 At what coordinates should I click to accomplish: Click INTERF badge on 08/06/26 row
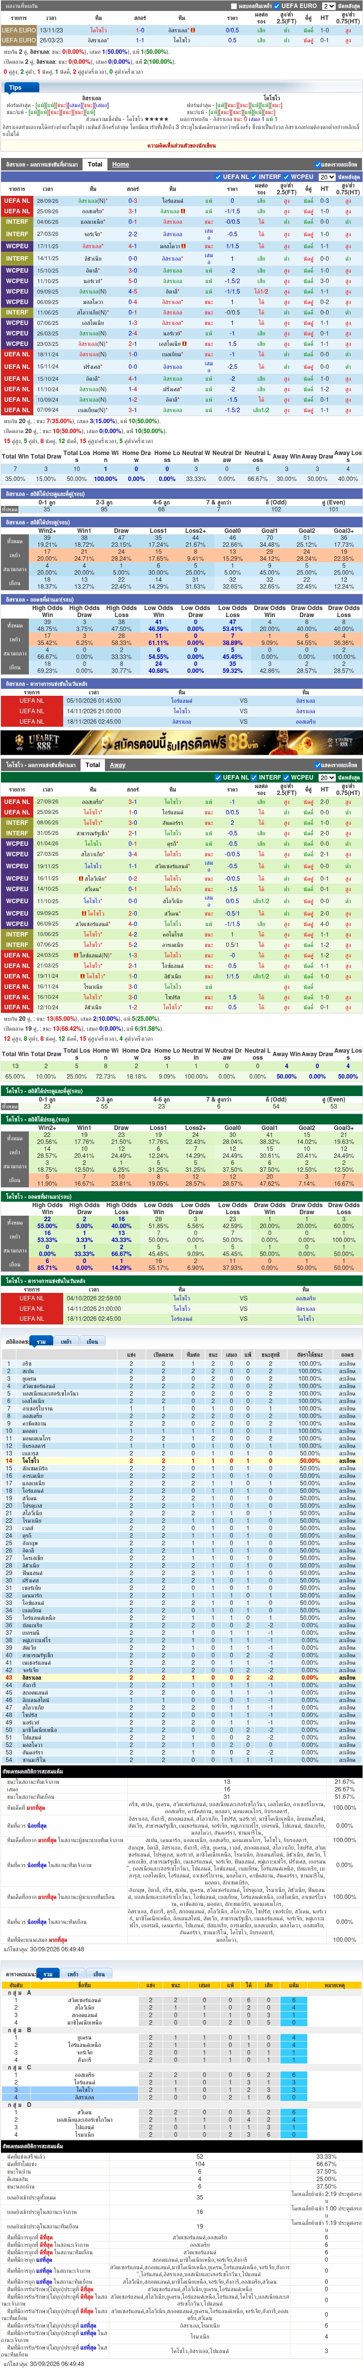coord(16,822)
